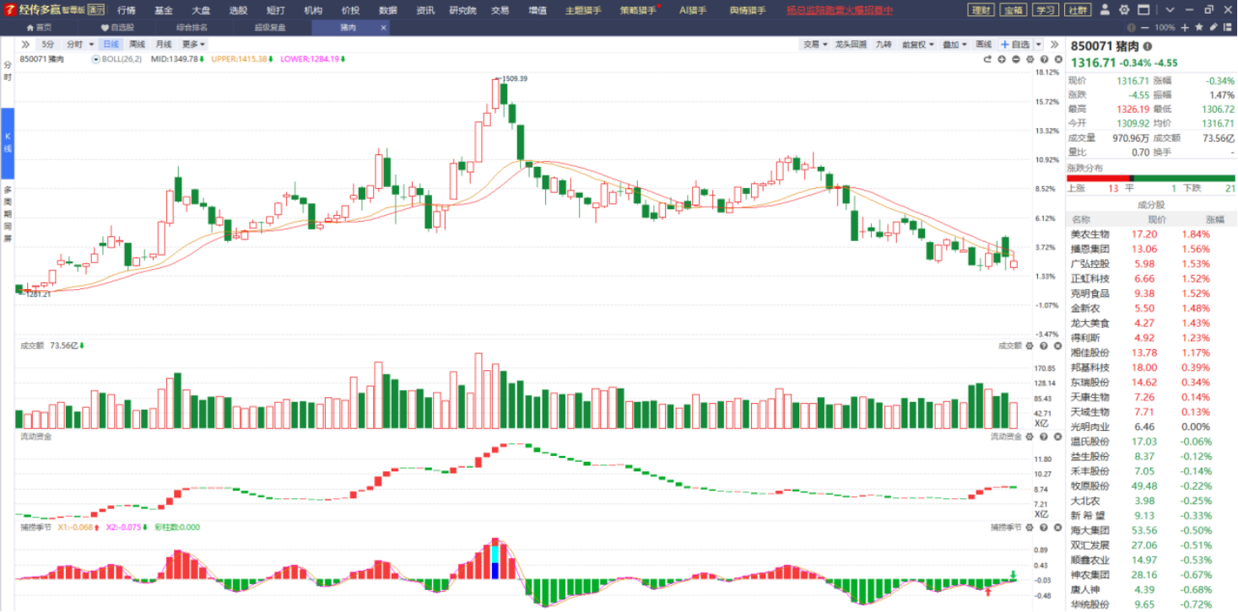Click the red 杨总监陪跑营 promo link
Screen dimensions: 1238x612
pos(839,10)
